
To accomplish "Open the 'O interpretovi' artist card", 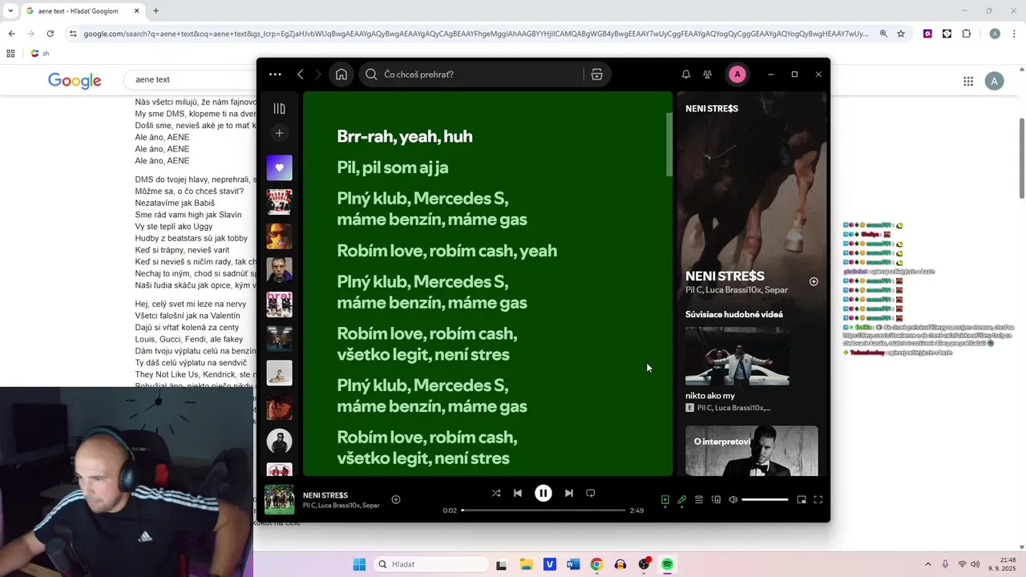I will [x=752, y=451].
